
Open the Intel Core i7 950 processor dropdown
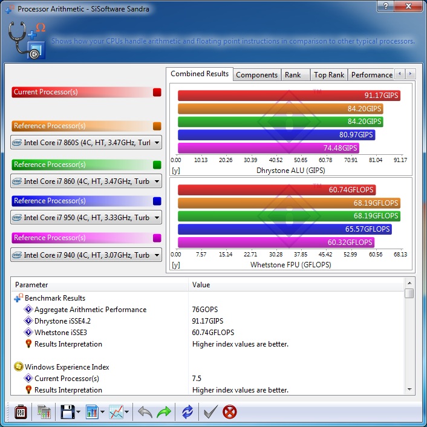tap(86, 217)
